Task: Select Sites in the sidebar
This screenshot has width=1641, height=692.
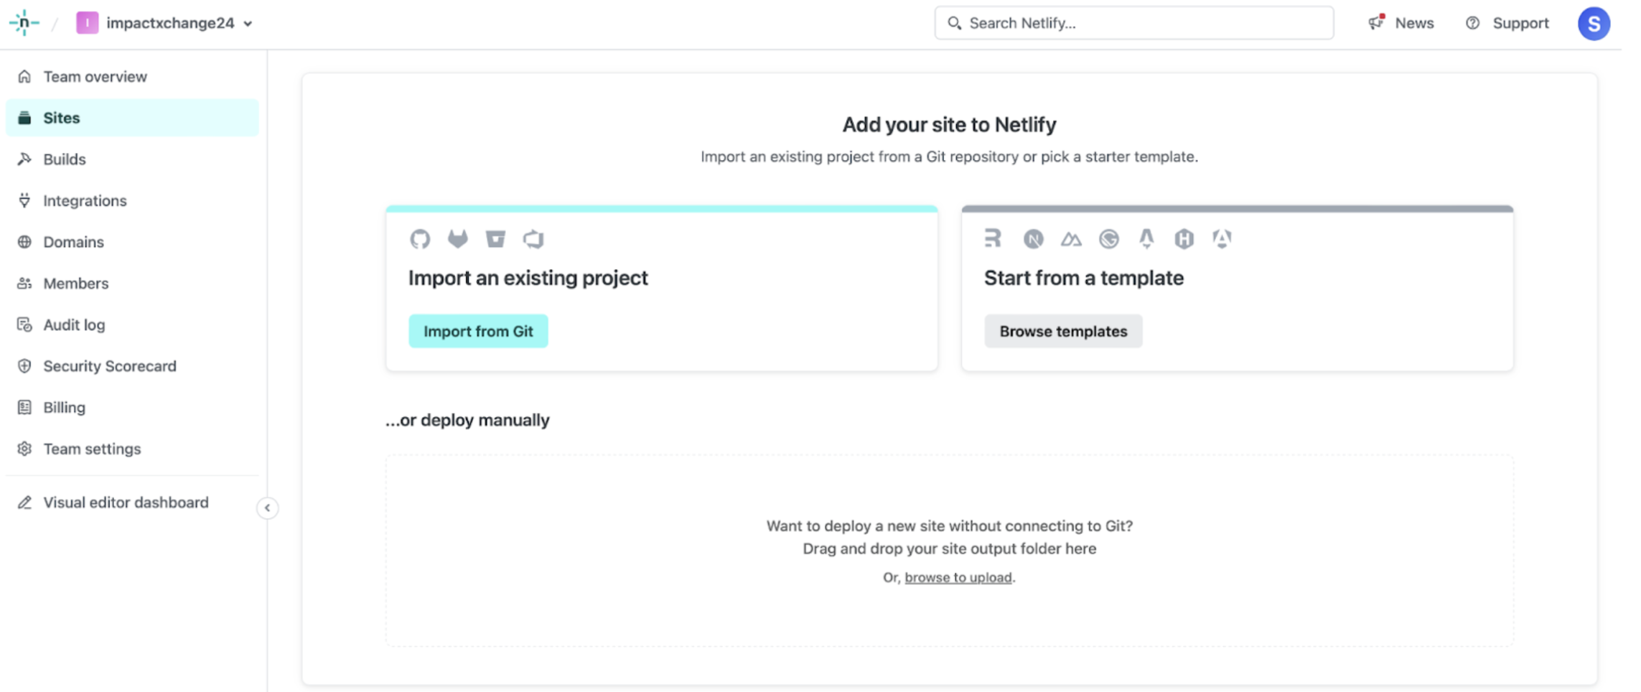Action: [x=132, y=118]
